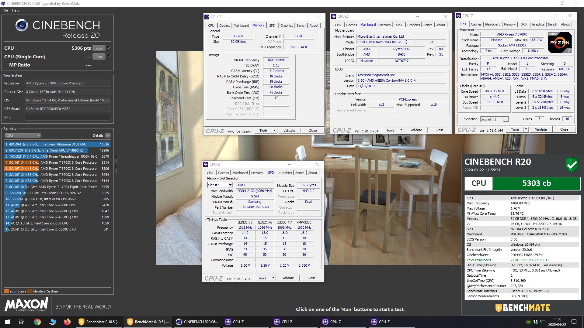
Task: Click the DRAM Frequency 1600.8 MHz value
Action: coord(276,60)
